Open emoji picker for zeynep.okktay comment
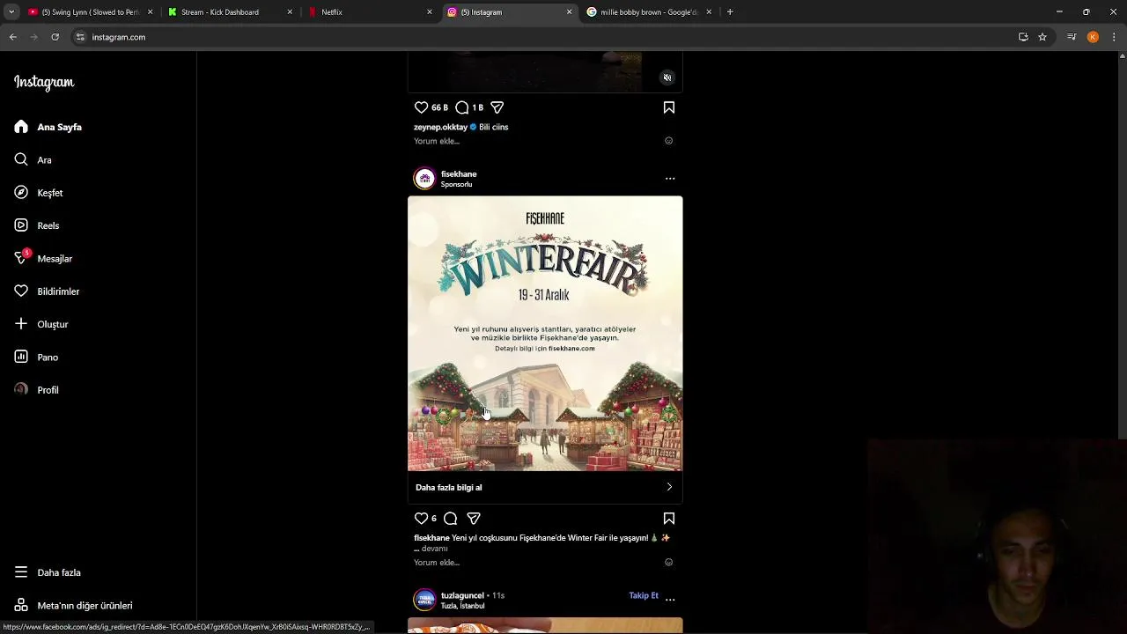Image resolution: width=1127 pixels, height=634 pixels. tap(669, 141)
